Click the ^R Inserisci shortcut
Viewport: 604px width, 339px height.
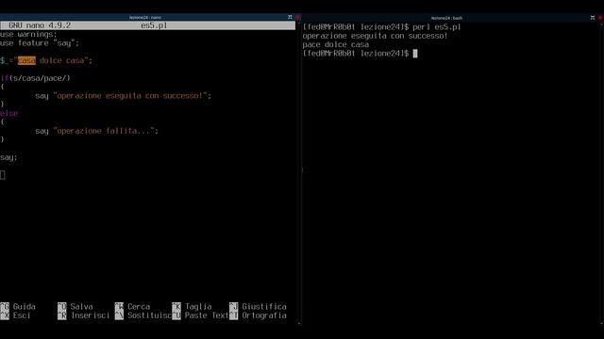pyautogui.click(x=84, y=315)
